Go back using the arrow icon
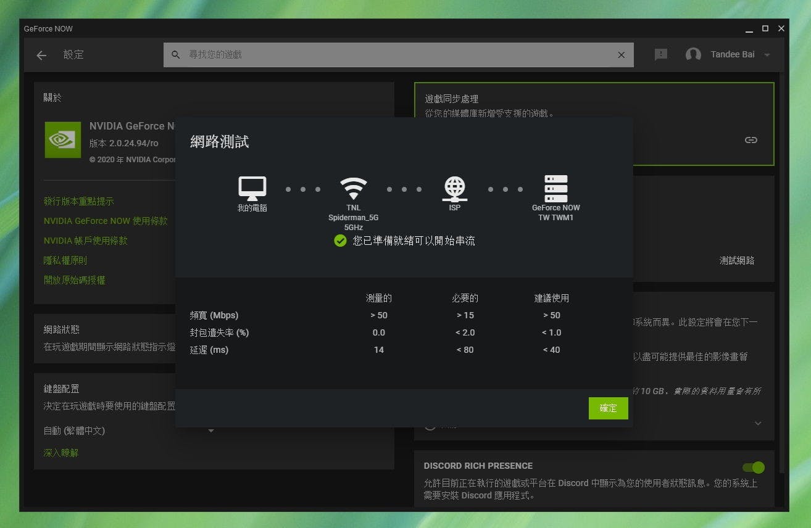Viewport: 811px width, 528px height. tap(41, 55)
